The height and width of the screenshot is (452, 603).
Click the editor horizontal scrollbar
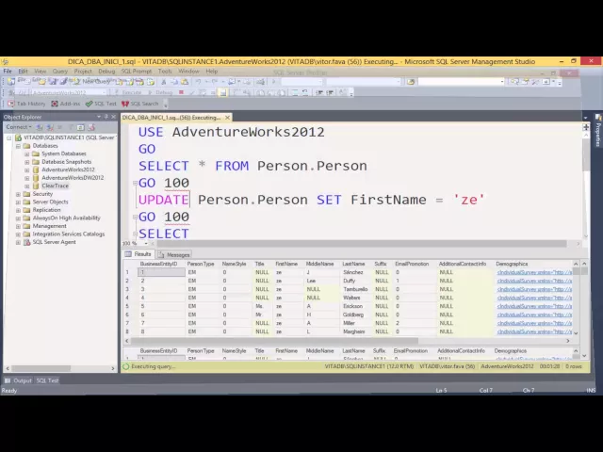[x=362, y=244]
